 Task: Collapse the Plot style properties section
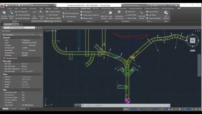(41, 61)
